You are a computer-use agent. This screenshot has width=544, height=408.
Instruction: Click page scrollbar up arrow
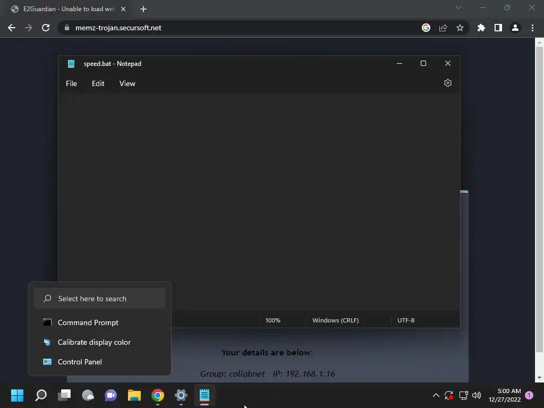click(x=539, y=42)
